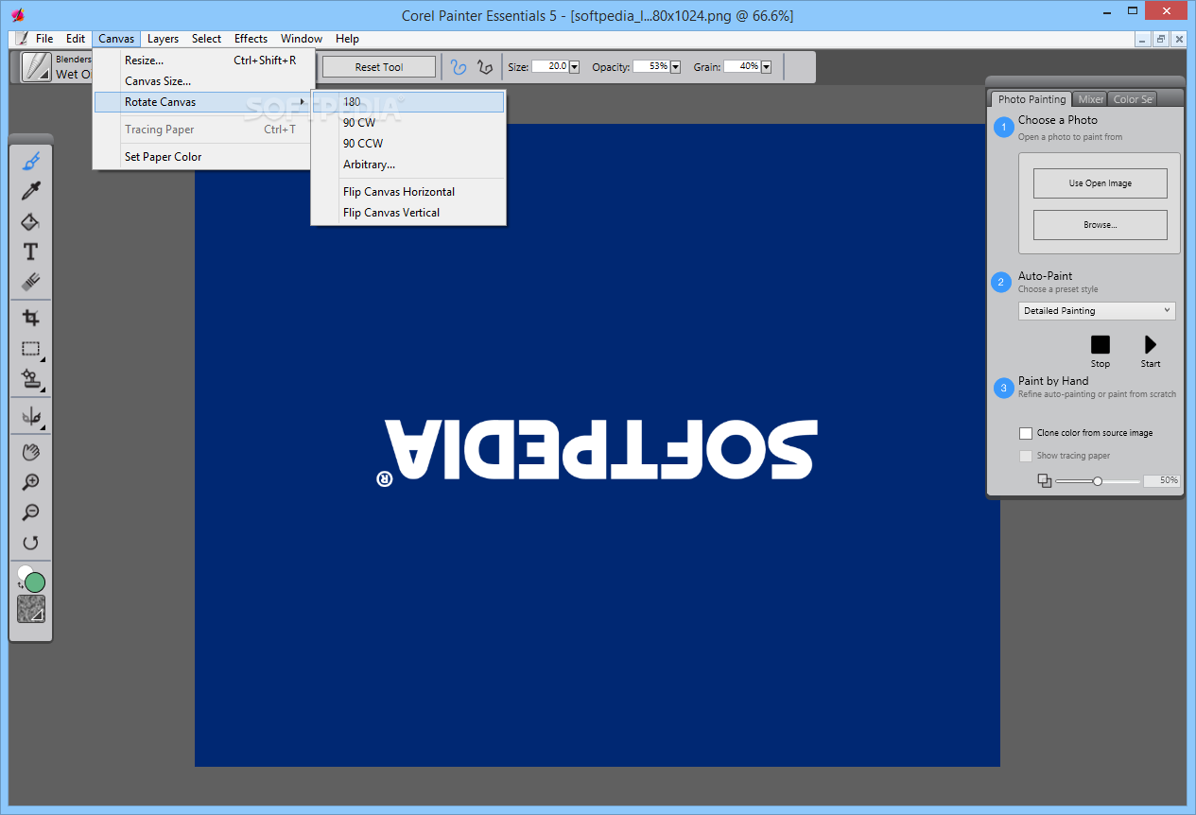Select the Dropper tool
Image resolution: width=1196 pixels, height=815 pixels.
click(30, 192)
